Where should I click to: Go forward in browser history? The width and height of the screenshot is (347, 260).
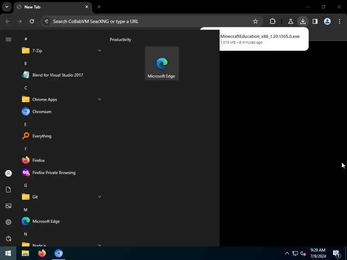pos(20,21)
